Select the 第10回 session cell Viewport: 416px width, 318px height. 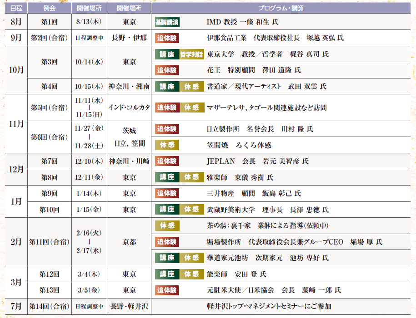point(50,210)
